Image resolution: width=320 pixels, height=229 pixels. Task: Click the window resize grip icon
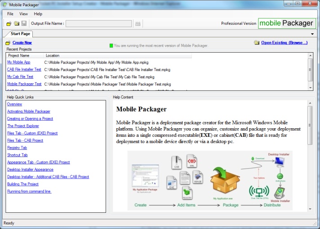(315, 224)
